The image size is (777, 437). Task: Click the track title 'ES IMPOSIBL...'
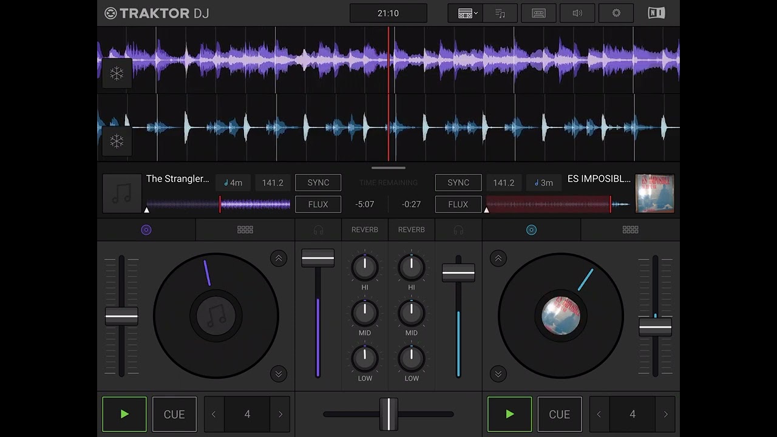pos(599,179)
